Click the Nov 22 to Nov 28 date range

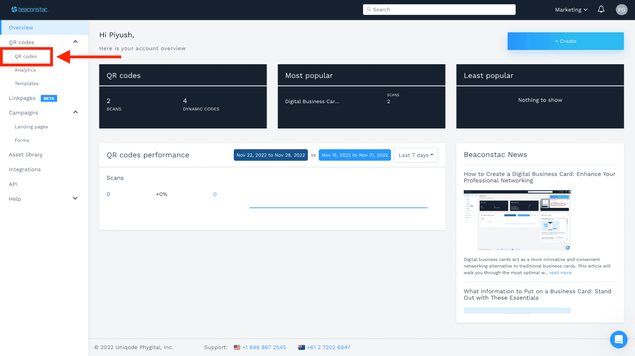click(271, 155)
